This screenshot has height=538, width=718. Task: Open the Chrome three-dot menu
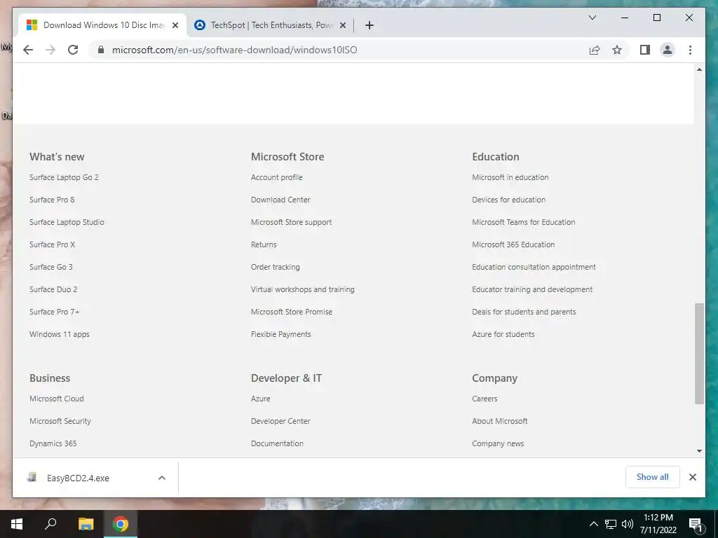(690, 50)
